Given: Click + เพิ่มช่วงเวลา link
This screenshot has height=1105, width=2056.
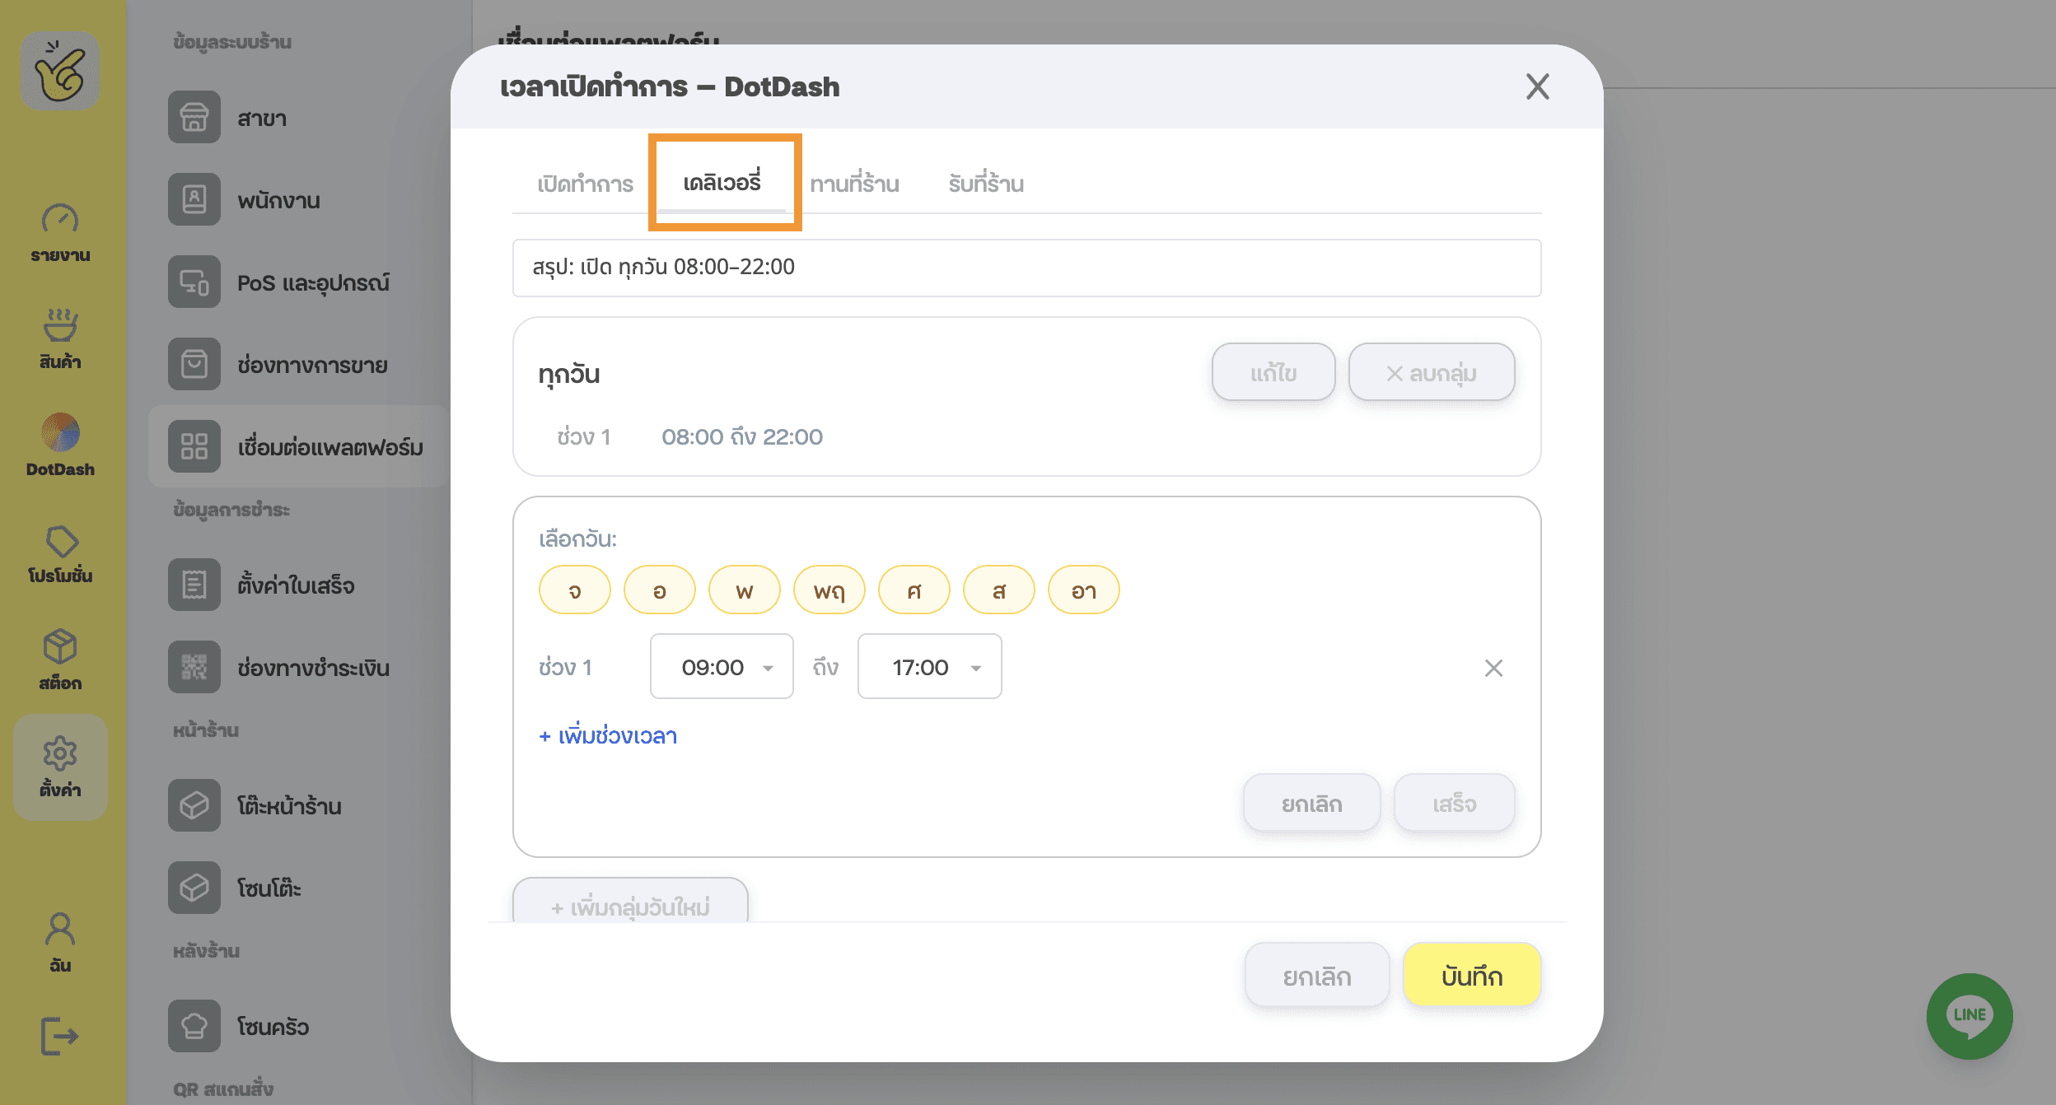Looking at the screenshot, I should [x=608, y=735].
